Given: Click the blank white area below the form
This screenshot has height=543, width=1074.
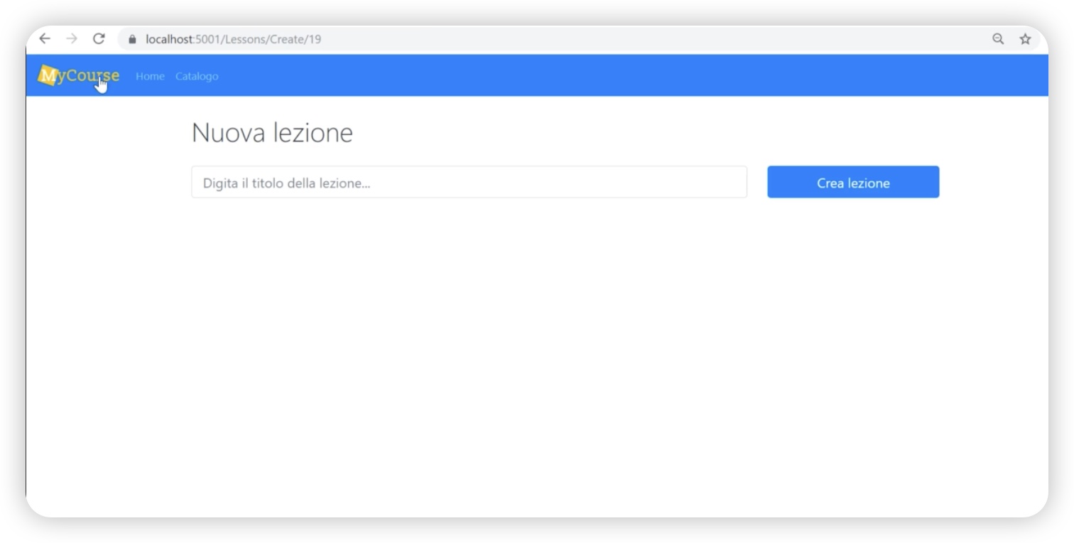Looking at the screenshot, I should [x=537, y=355].
